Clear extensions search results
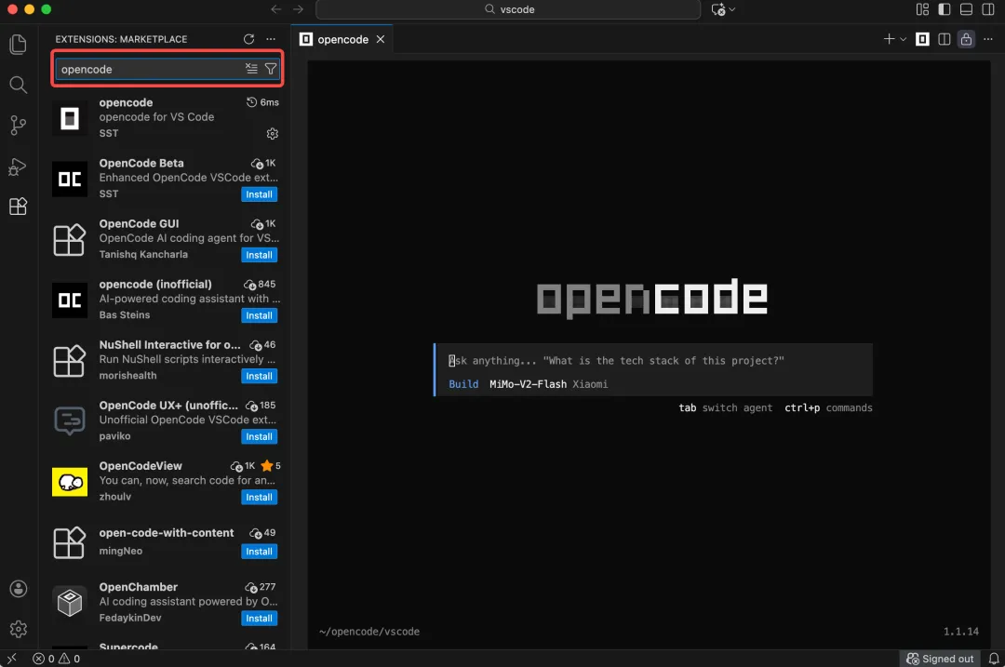The image size is (1005, 667). 251,69
